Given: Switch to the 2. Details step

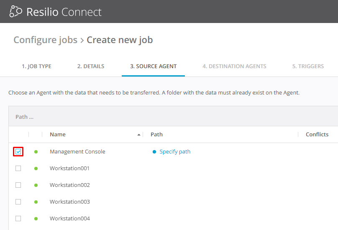Looking at the screenshot, I should click(91, 66).
